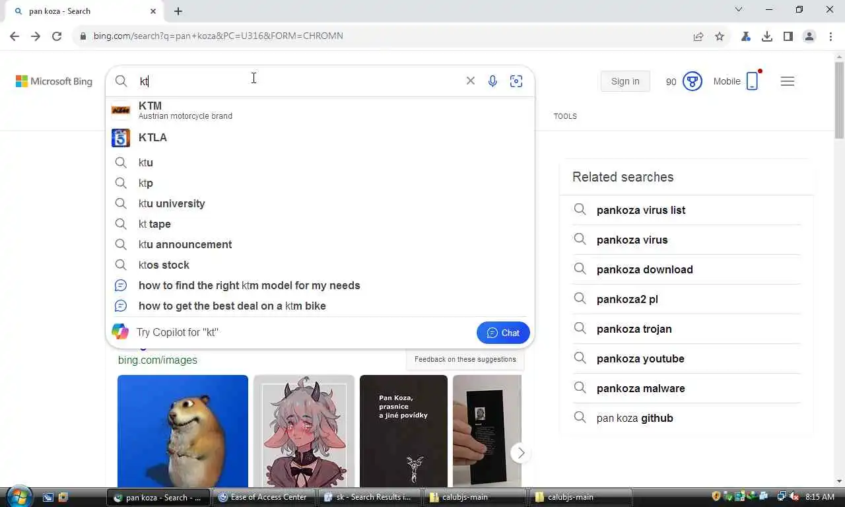Open the Chrome extension icon
This screenshot has width=845, height=507.
(x=746, y=36)
